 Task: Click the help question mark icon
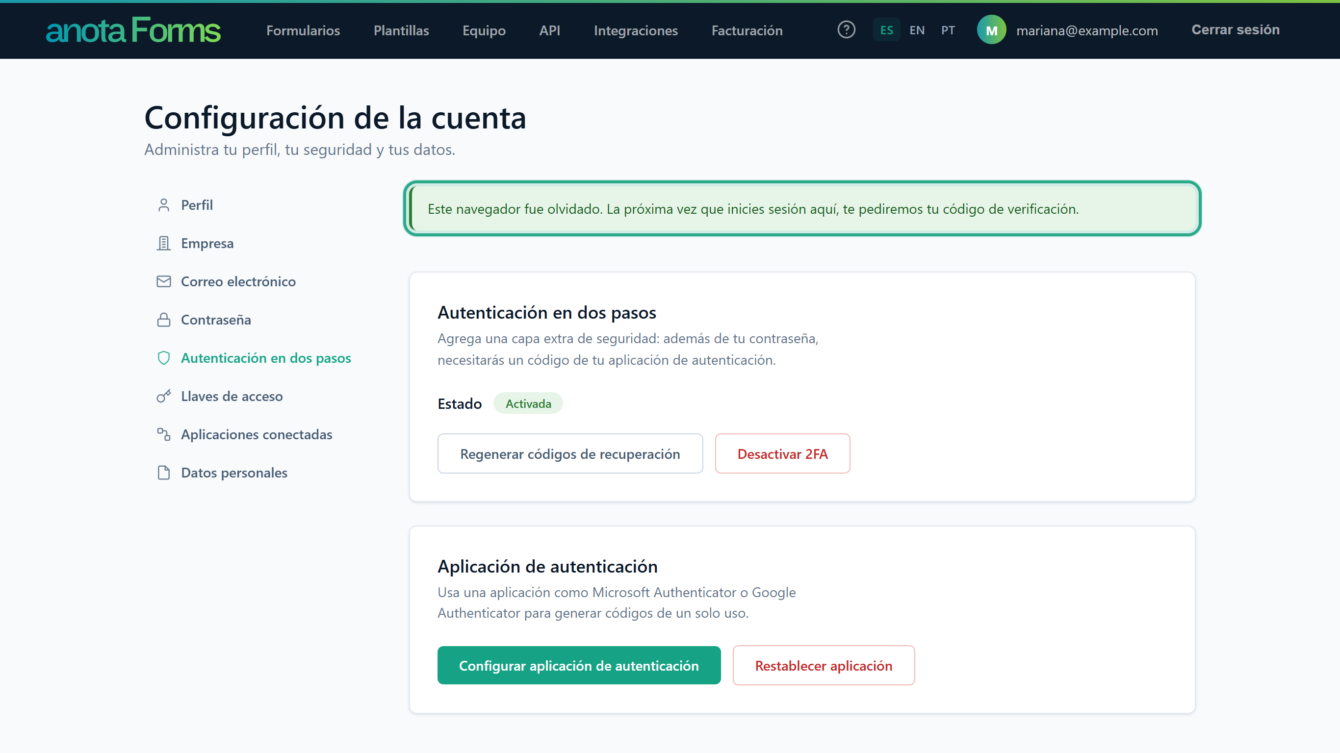847,29
